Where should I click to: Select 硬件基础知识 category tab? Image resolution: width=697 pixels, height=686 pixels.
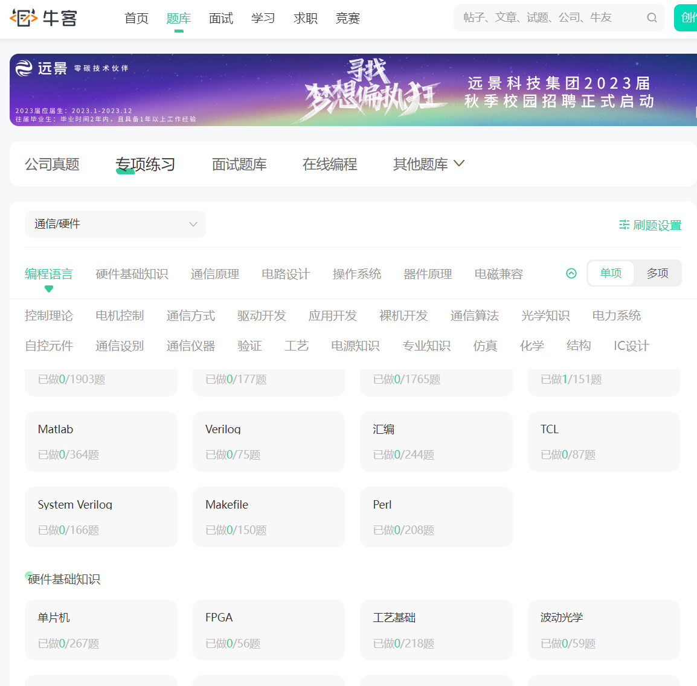point(132,274)
